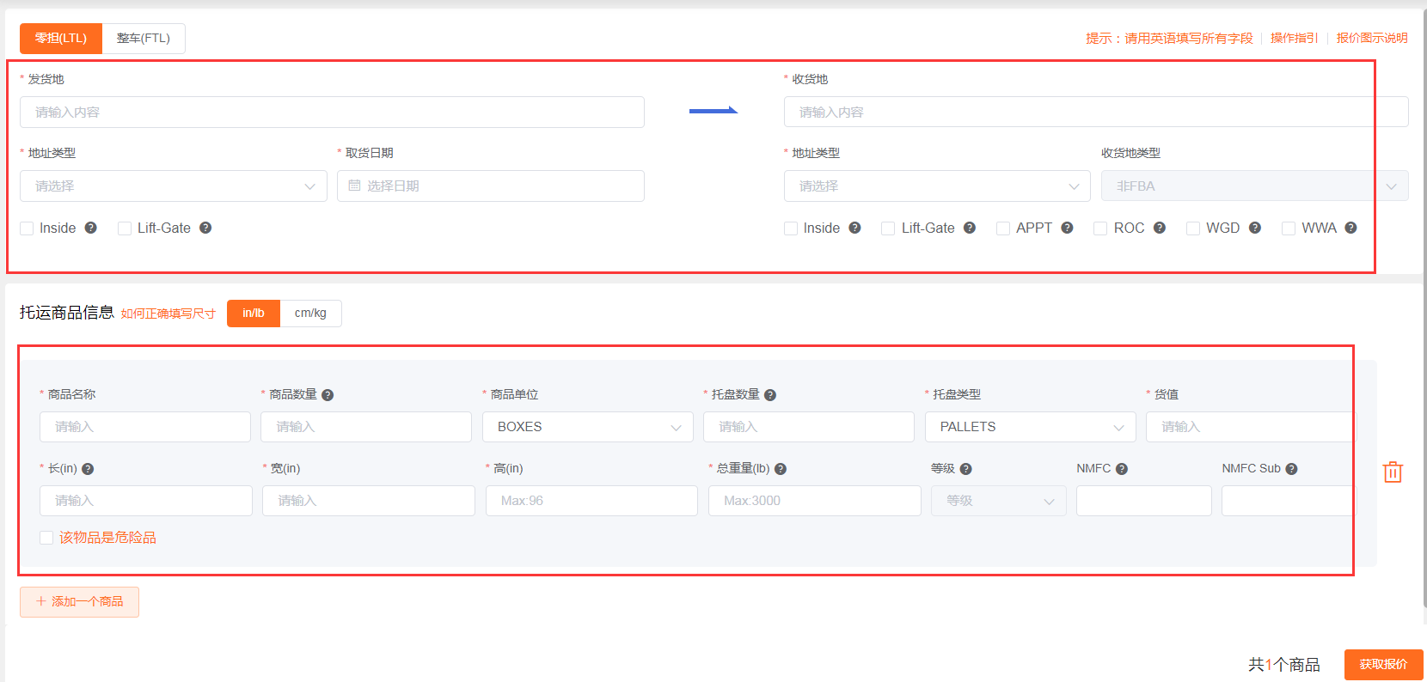This screenshot has width=1427, height=682.
Task: Enable the ROC checkbox for the destination
Action: click(x=1100, y=228)
